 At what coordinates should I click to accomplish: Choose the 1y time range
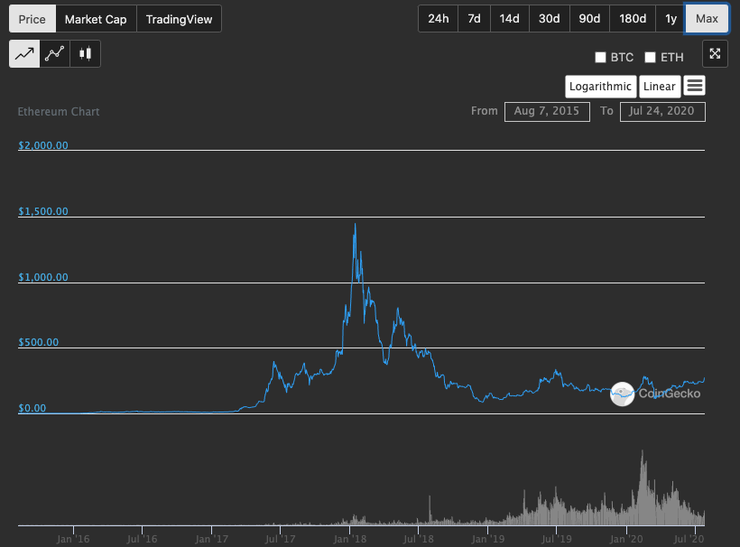(x=671, y=19)
